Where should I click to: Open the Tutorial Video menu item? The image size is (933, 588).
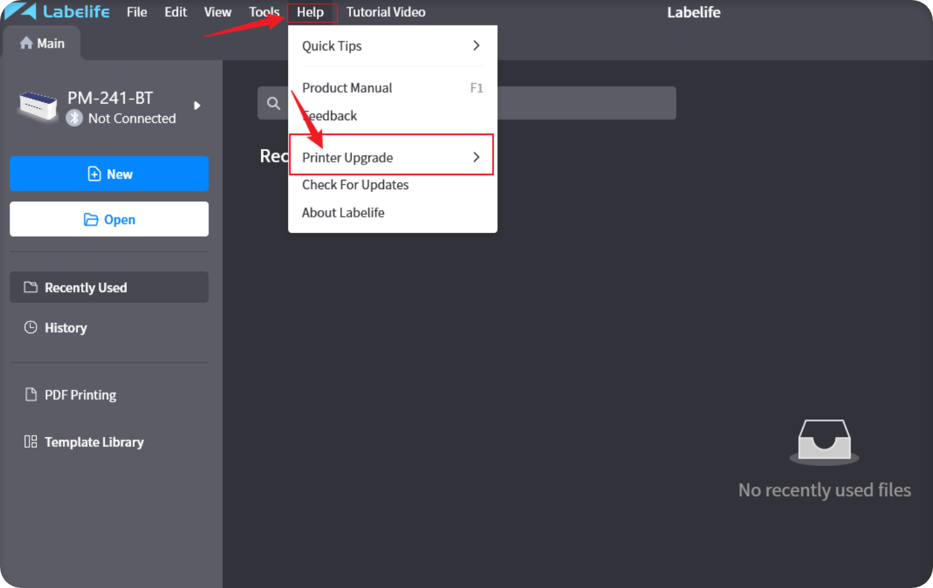coord(386,12)
